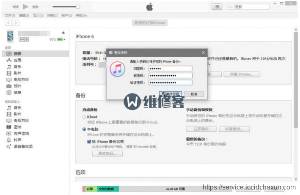Focus the search field at top right

pyautogui.click(x=248, y=7)
